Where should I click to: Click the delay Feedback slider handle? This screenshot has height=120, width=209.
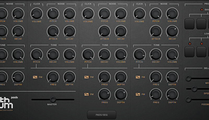(x=188, y=99)
